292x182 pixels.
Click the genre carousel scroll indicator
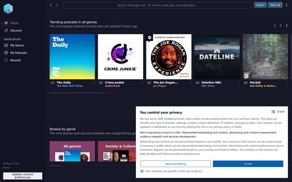tap(55, 166)
